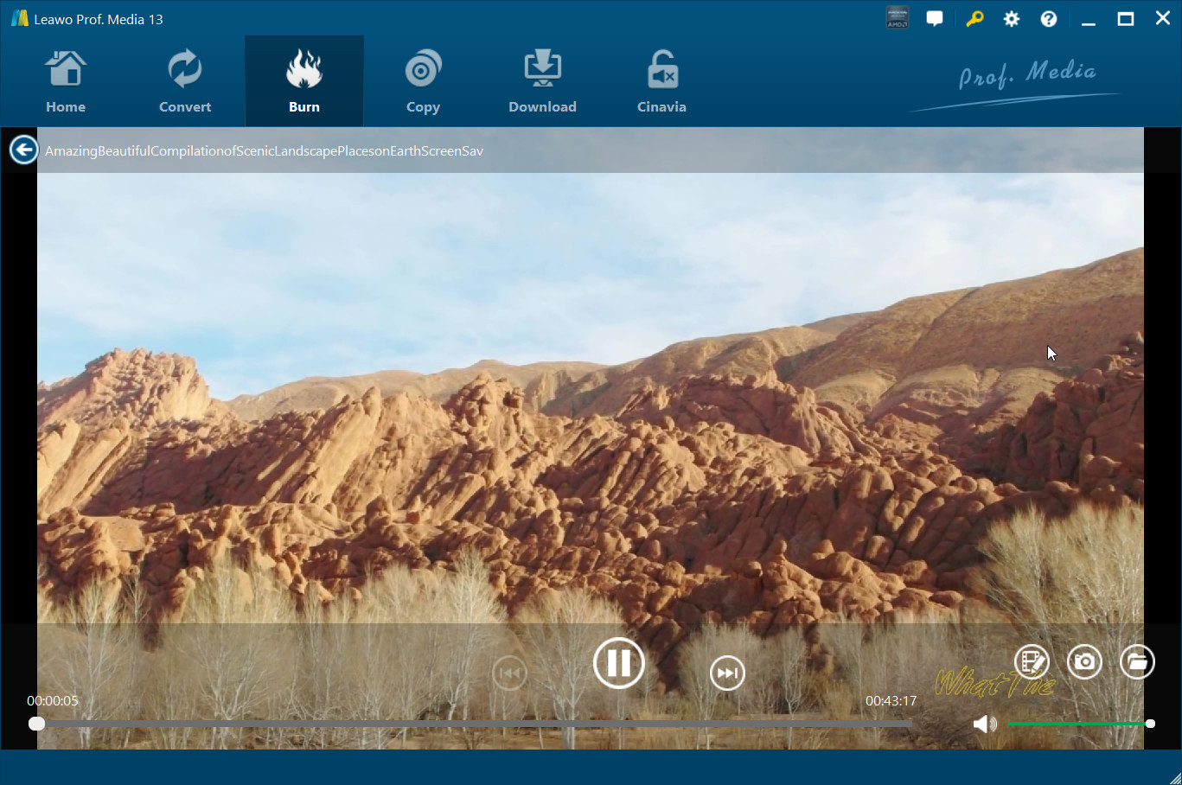Adjust the green volume slider

[x=1078, y=724]
